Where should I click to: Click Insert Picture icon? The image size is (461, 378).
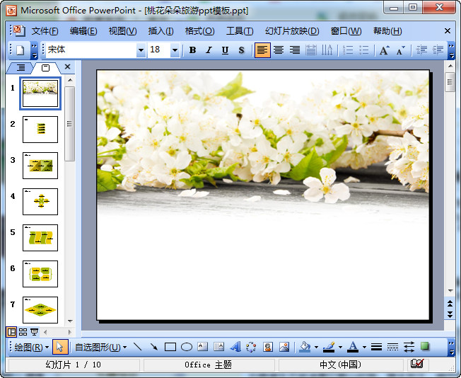click(284, 347)
